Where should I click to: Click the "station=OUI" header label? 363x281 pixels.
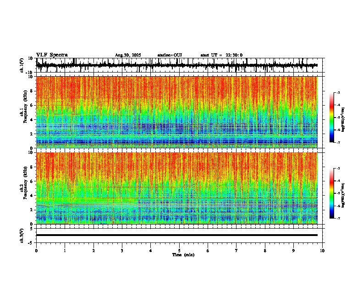[x=170, y=55]
